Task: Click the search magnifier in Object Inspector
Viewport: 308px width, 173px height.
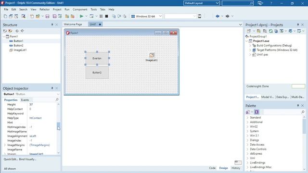Action: (x=57, y=99)
